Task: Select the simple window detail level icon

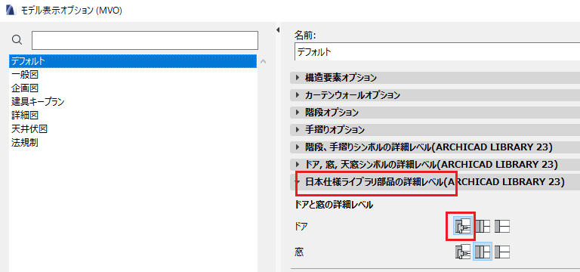Action: pyautogui.click(x=502, y=252)
